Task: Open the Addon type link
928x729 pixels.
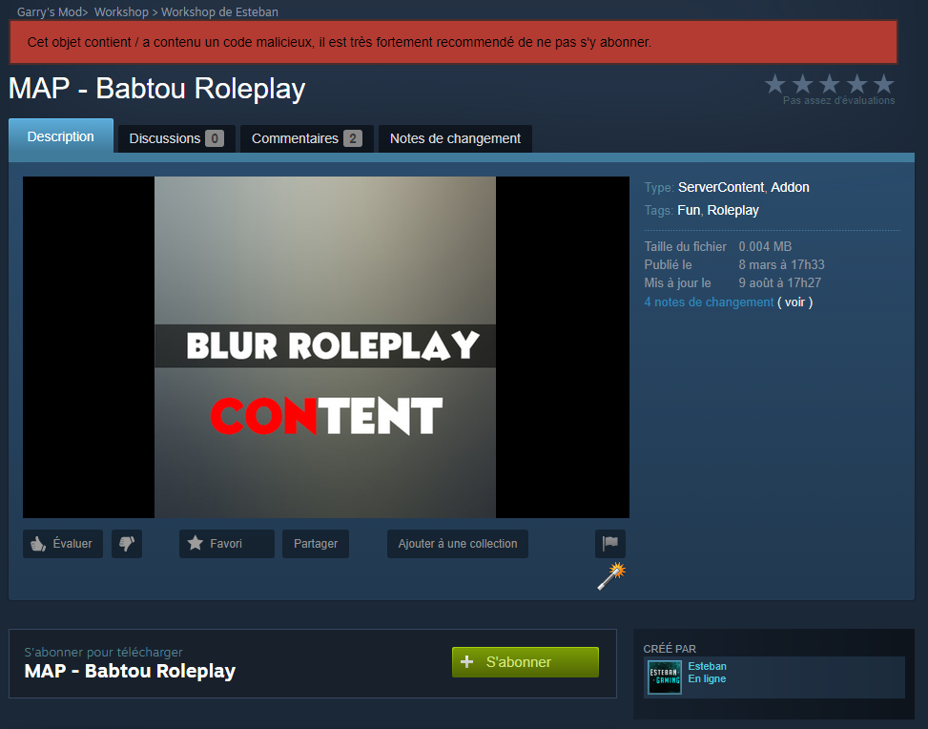Action: tap(790, 187)
